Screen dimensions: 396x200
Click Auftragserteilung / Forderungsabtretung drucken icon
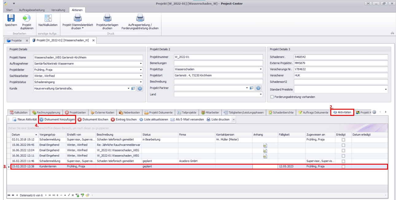tap(140, 18)
